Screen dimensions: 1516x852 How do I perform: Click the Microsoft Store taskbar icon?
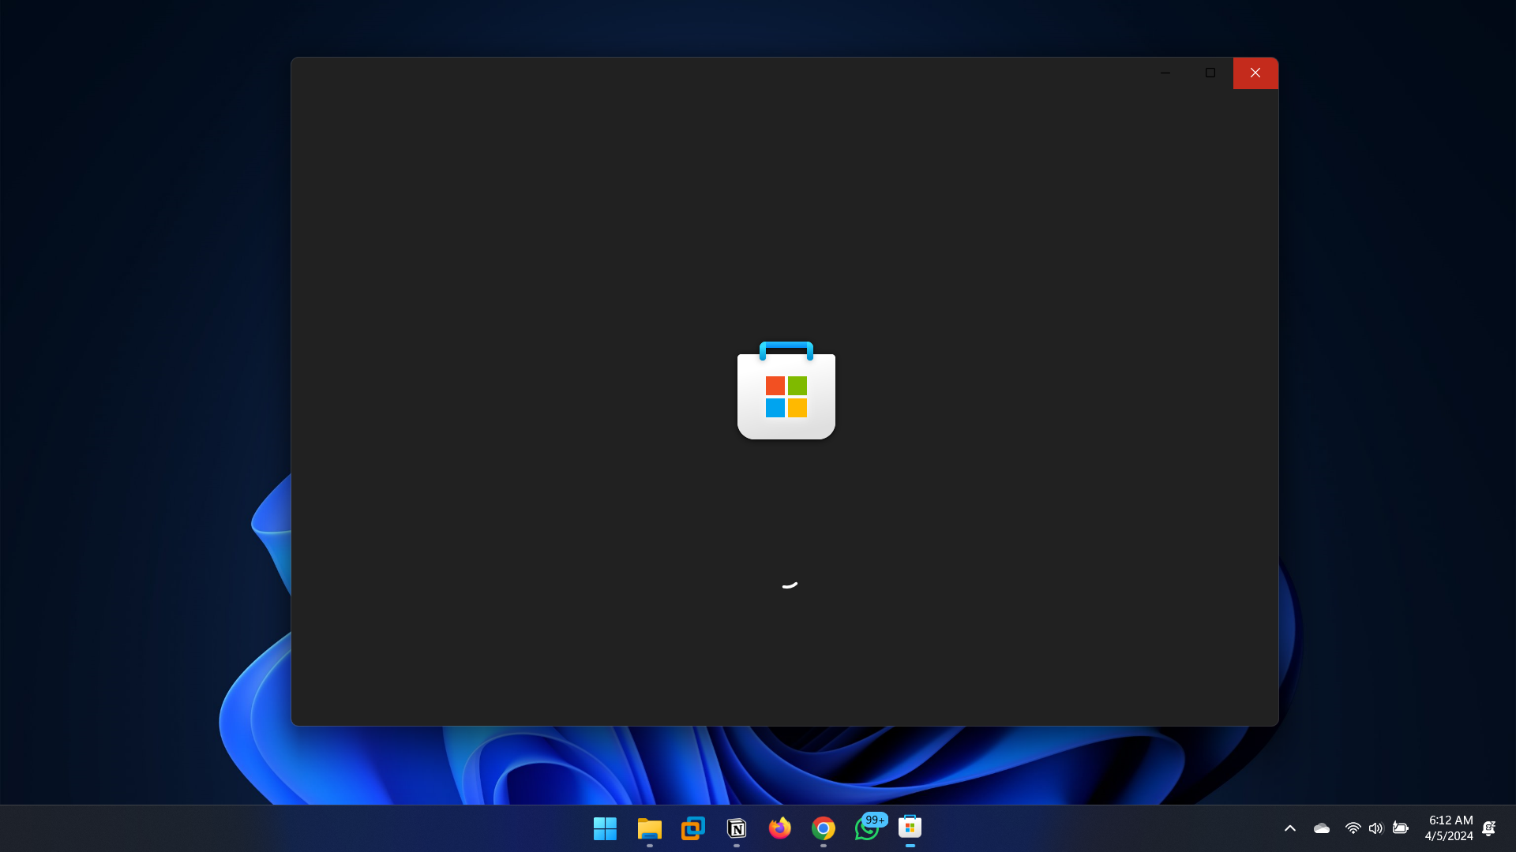[x=910, y=828]
